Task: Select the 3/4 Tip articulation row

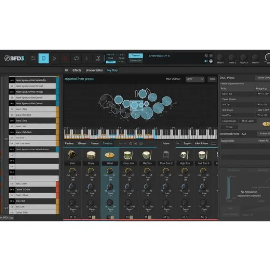Action: 245,105
